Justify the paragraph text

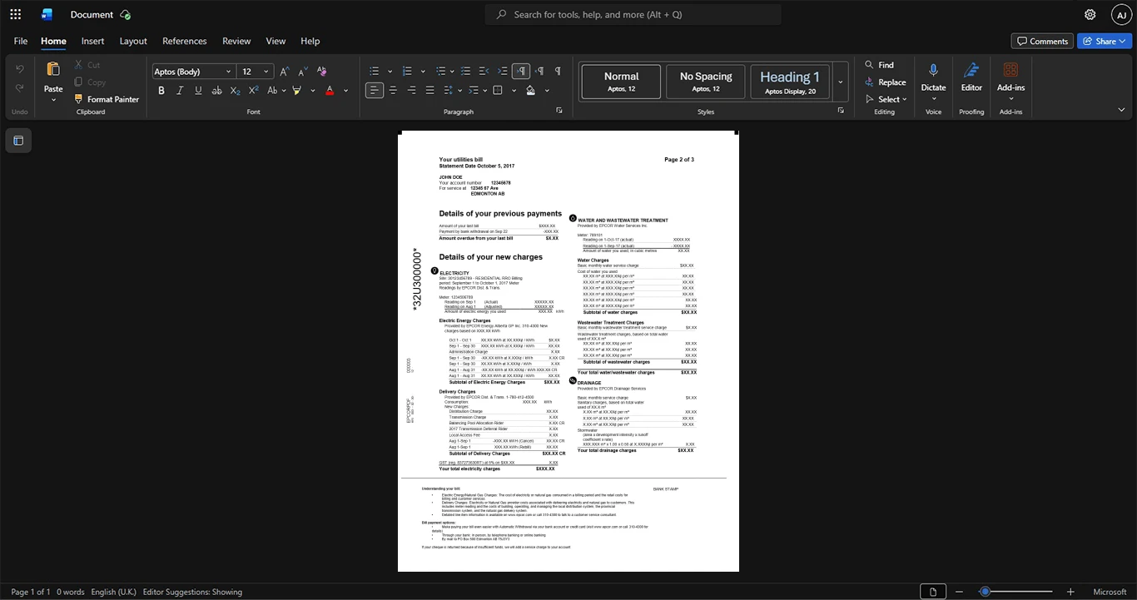coord(429,91)
